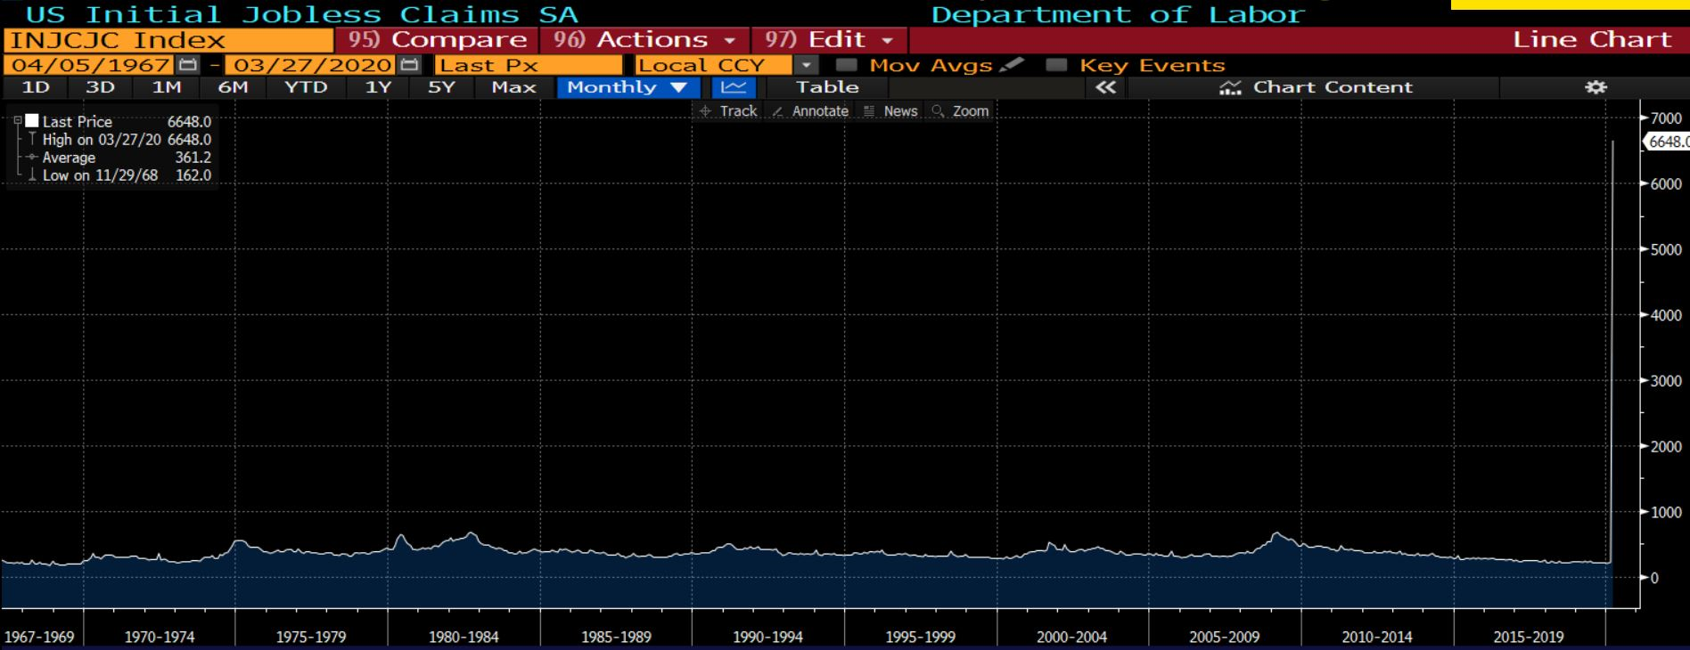
Task: Open the 97) Edit dropdown
Action: (829, 40)
